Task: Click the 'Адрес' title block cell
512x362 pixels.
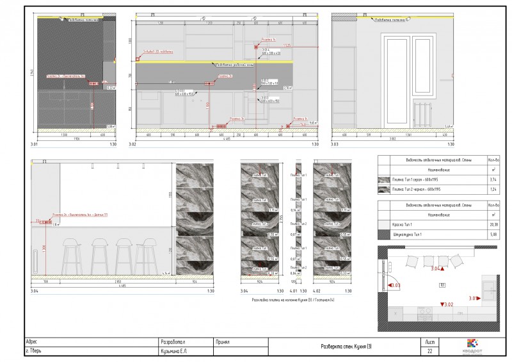Action: coord(92,342)
